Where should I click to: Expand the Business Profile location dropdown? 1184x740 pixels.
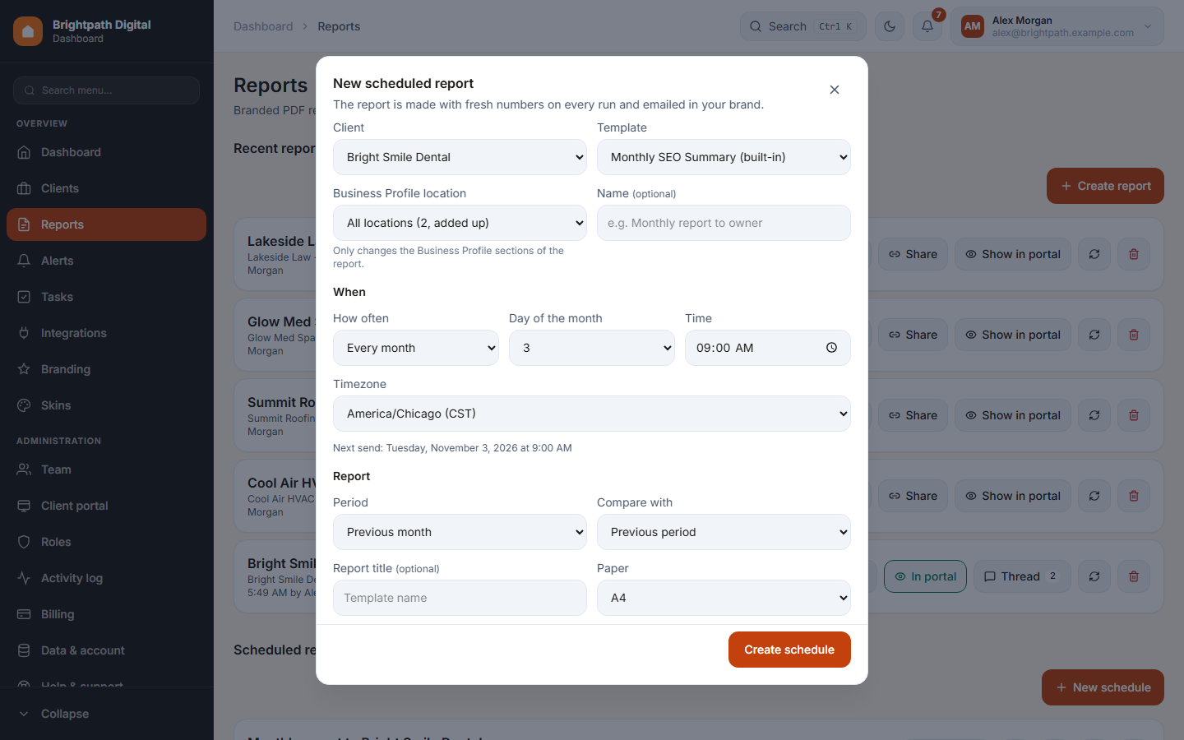(460, 223)
